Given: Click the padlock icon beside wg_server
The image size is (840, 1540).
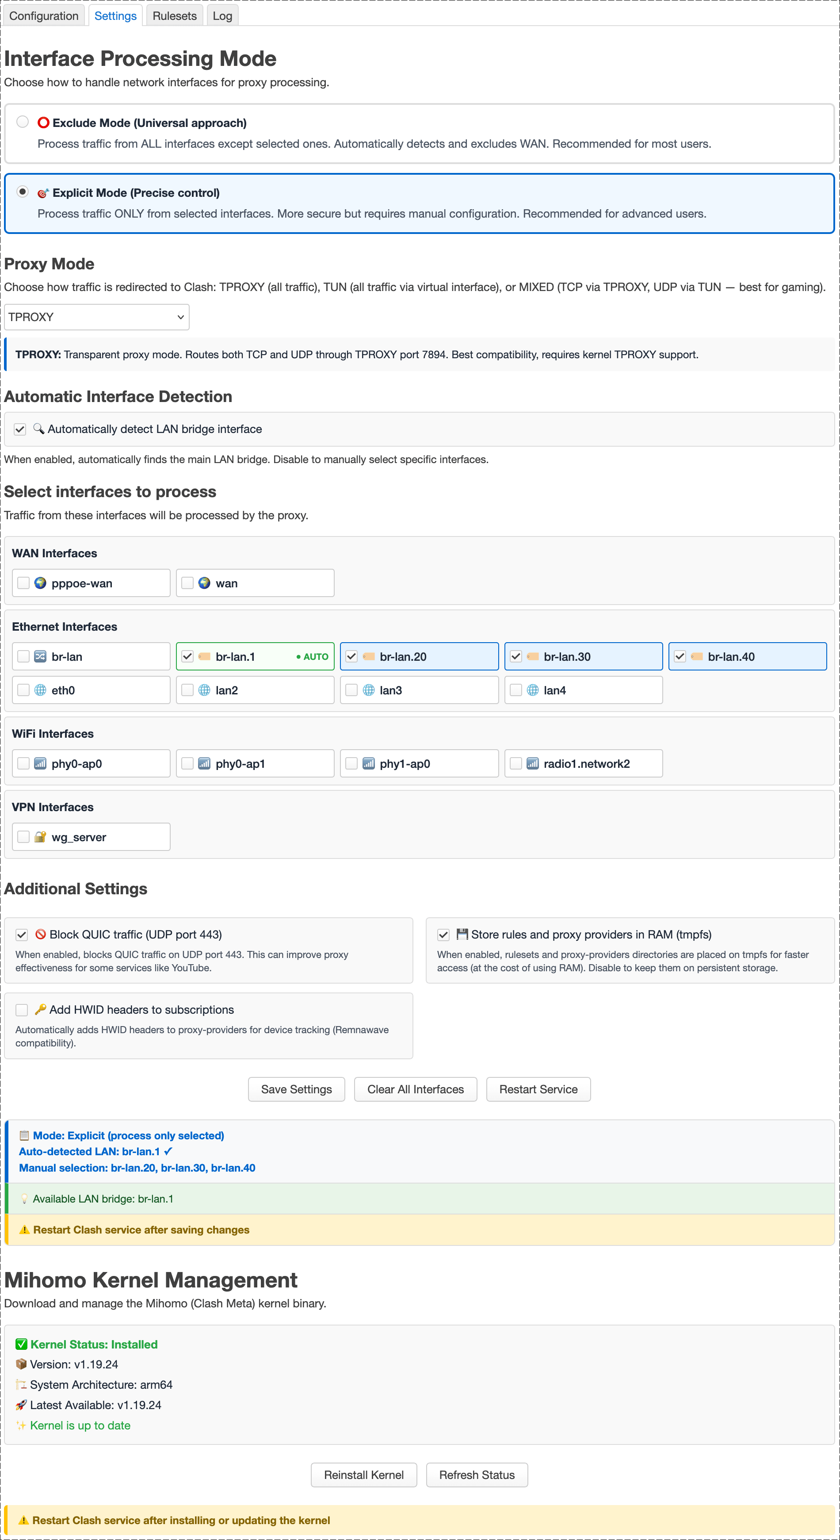Looking at the screenshot, I should coord(40,837).
